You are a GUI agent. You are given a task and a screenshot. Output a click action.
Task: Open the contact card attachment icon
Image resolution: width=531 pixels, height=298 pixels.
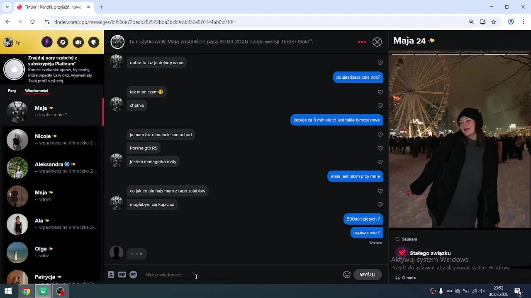point(111,274)
